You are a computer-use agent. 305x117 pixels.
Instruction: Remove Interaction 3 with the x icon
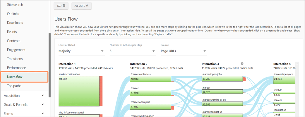(242, 64)
